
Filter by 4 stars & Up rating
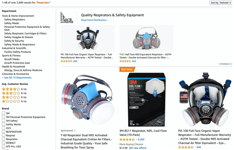pos(14,89)
